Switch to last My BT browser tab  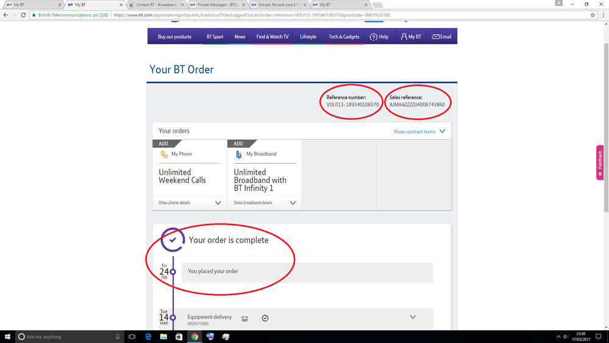click(x=340, y=5)
